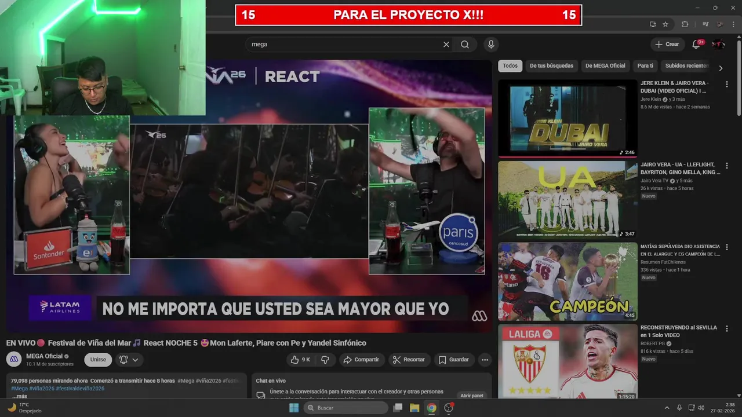Select the Para ti chip

click(x=645, y=66)
